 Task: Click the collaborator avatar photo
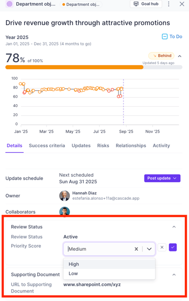(x=64, y=211)
